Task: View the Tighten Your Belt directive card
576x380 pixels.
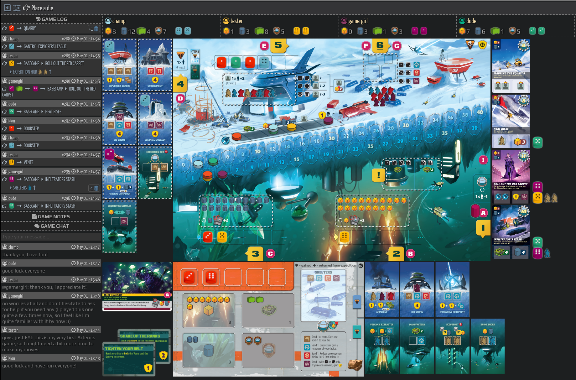Action: (x=129, y=359)
